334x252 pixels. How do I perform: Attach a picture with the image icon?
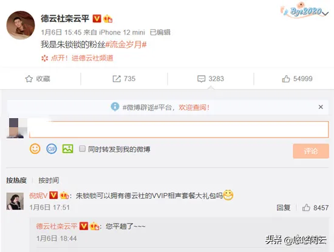68,149
